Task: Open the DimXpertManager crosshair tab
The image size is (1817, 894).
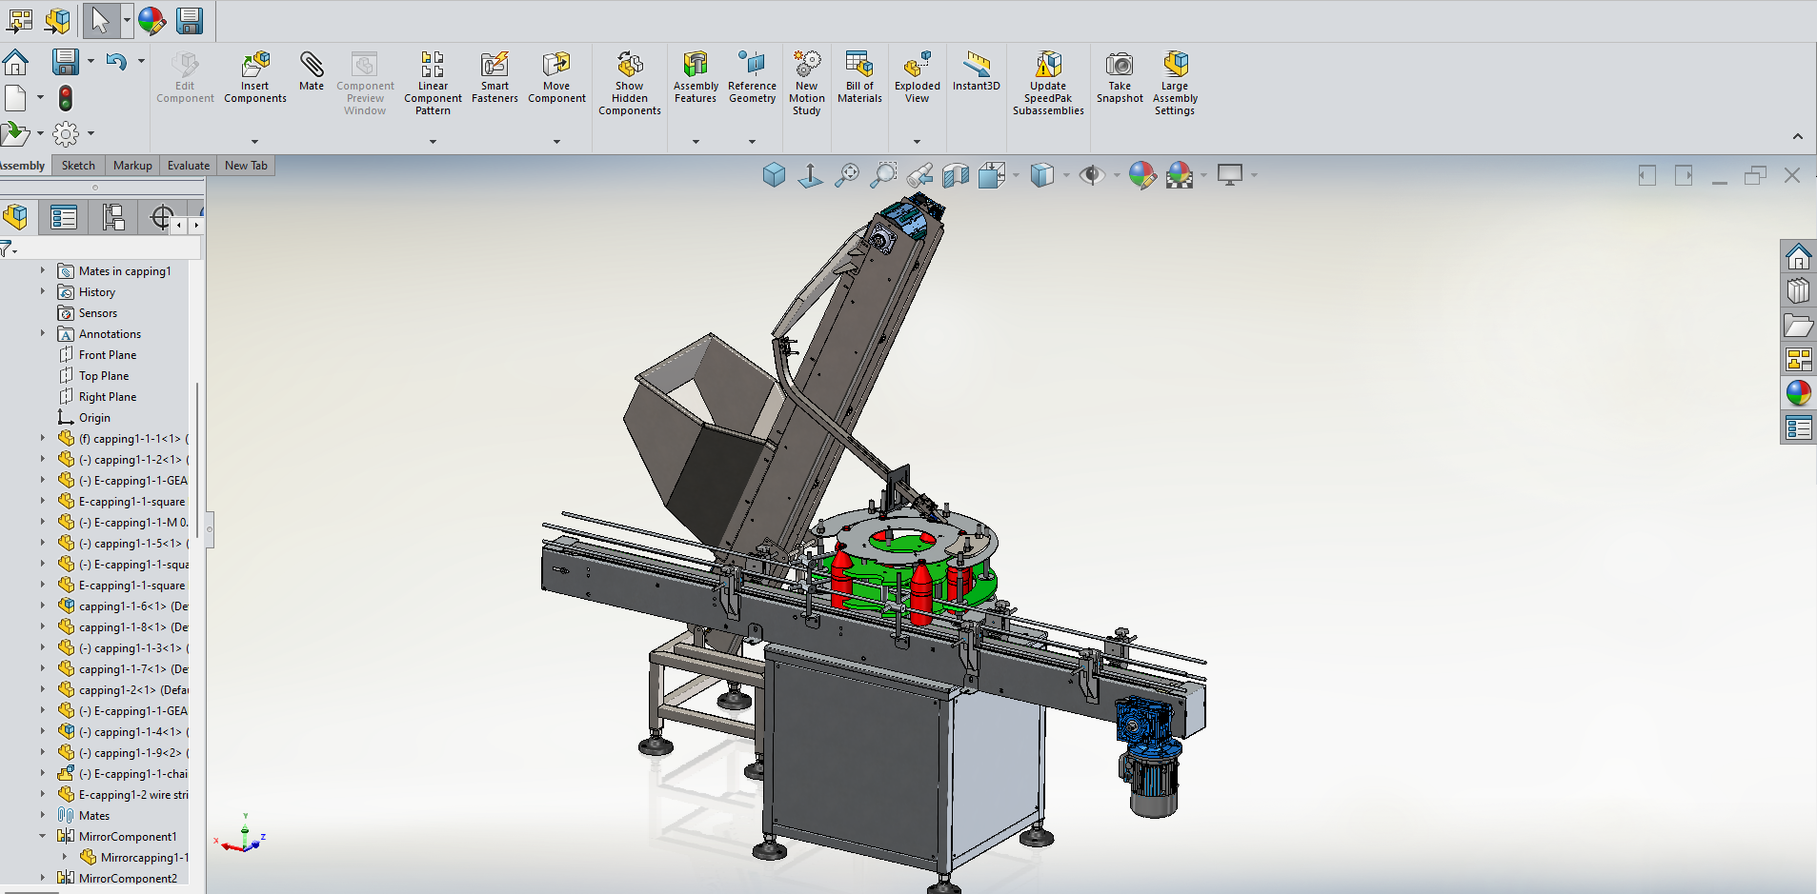Action: [x=162, y=218]
